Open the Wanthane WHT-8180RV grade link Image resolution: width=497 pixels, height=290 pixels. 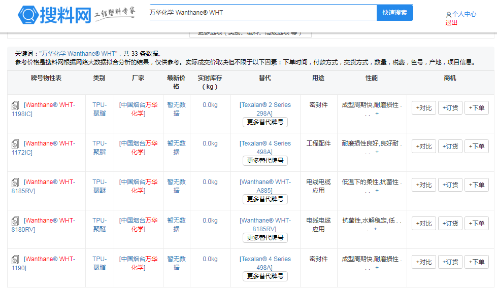click(49, 225)
